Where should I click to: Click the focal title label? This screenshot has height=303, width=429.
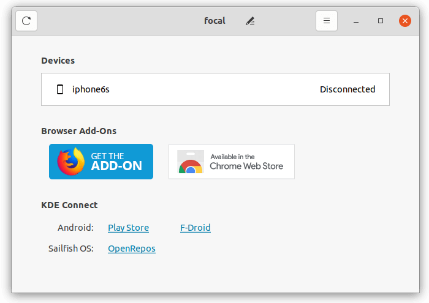(x=214, y=21)
